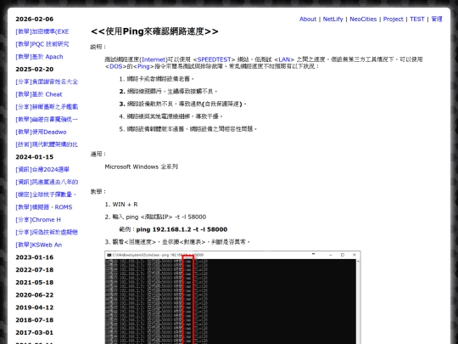458x344 pixels.
Task: Expand the 2021-05-18 date group
Action: pos(35,283)
